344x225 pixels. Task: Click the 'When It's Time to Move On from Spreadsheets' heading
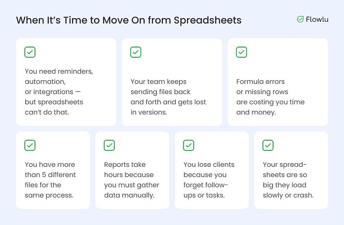129,20
